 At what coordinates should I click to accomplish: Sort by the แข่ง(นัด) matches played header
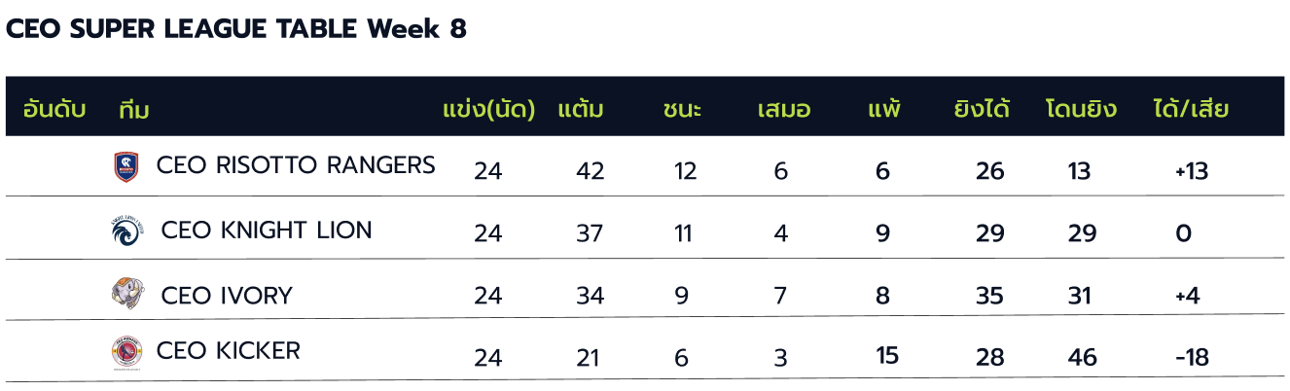[x=489, y=109]
